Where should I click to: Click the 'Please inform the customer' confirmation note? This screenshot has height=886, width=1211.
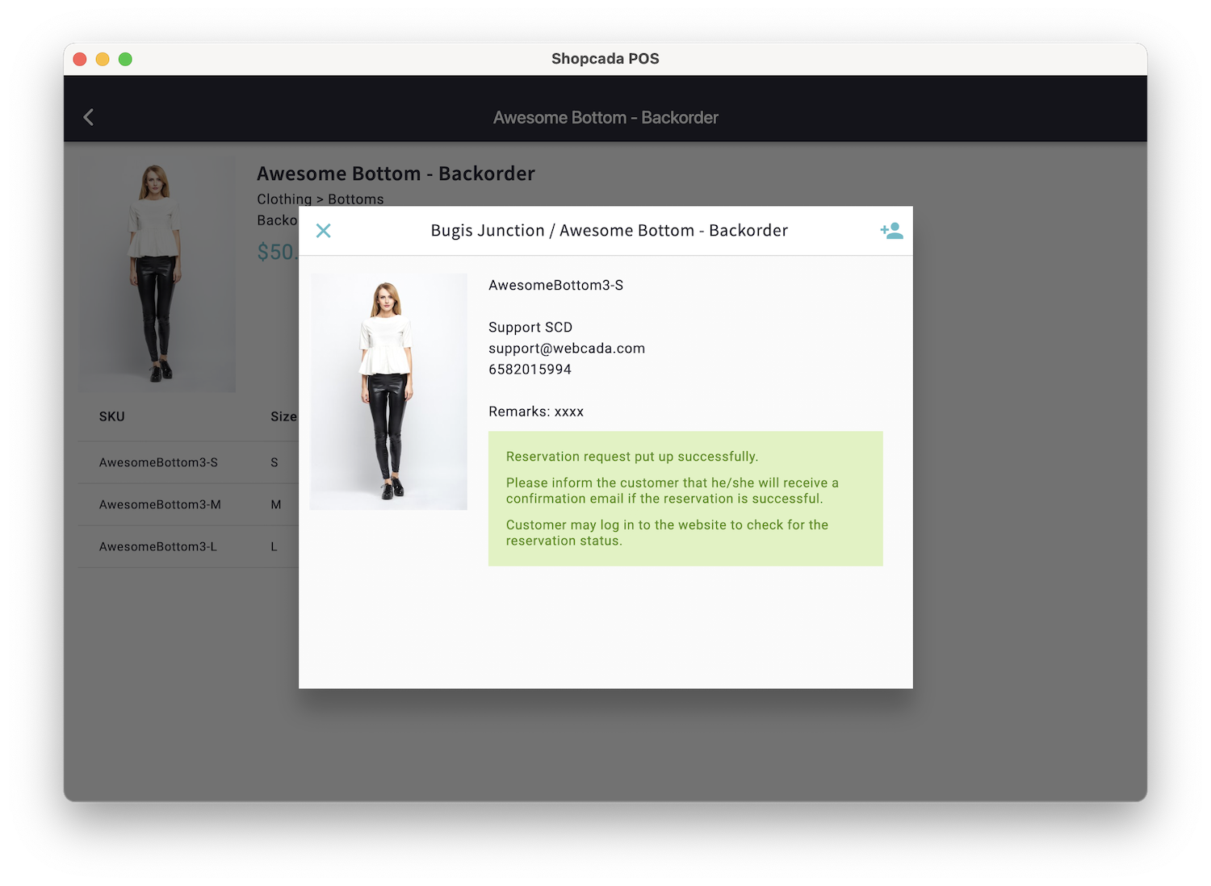[673, 491]
